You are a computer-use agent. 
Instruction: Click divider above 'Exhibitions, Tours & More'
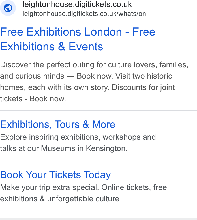98,111
